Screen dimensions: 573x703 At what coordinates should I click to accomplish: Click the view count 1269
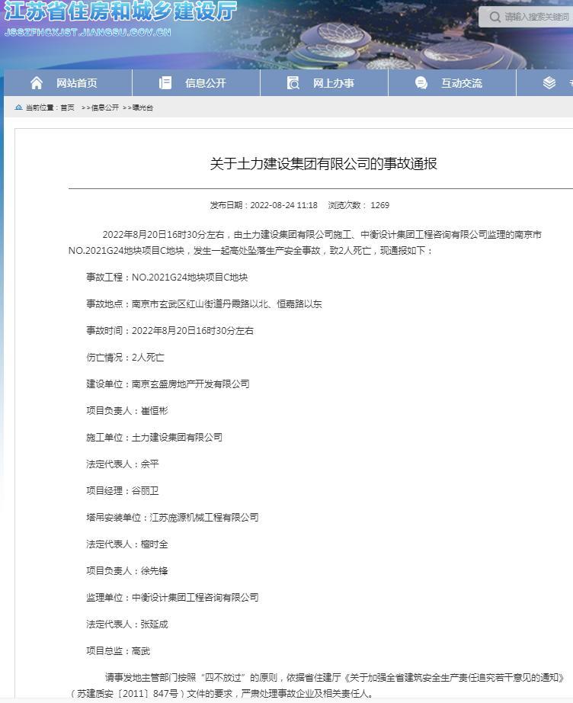point(380,205)
